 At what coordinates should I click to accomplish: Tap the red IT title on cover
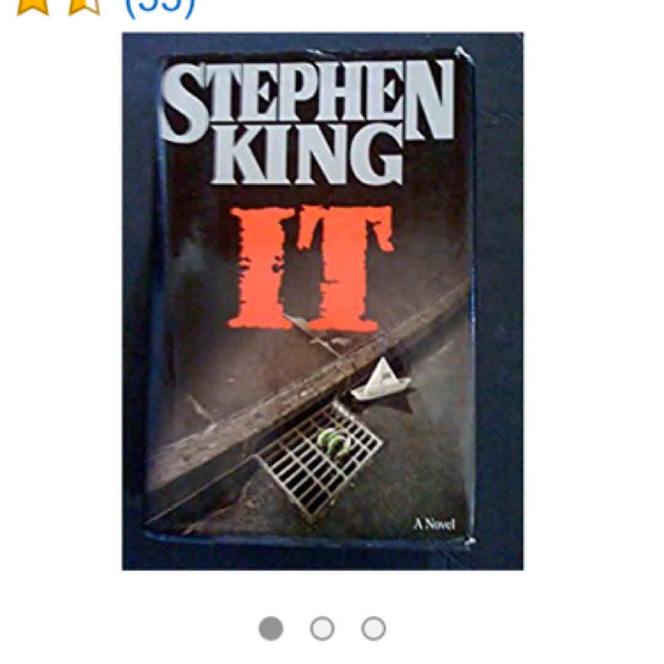tap(311, 267)
